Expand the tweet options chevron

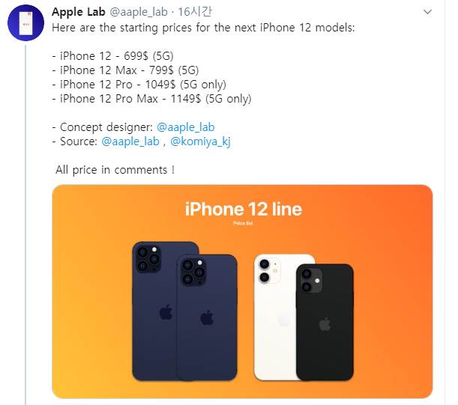pyautogui.click(x=427, y=12)
